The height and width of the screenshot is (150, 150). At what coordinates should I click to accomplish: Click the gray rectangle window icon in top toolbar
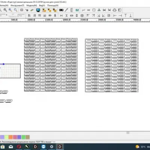(x=22, y=10)
